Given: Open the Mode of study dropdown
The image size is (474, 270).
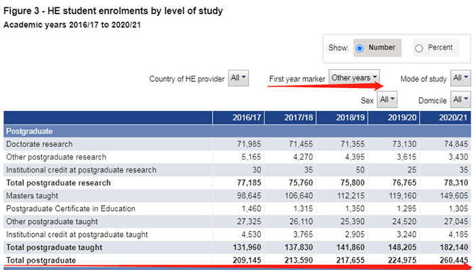Looking at the screenshot, I should [460, 78].
